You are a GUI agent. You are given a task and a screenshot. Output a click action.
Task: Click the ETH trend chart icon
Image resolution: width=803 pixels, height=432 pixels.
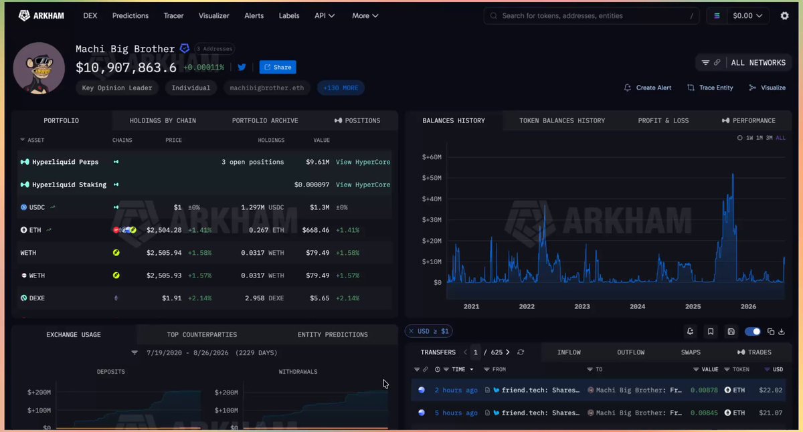click(49, 229)
